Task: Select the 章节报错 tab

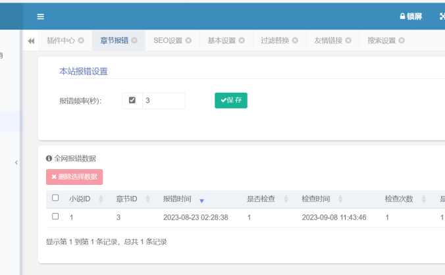Action: click(114, 41)
